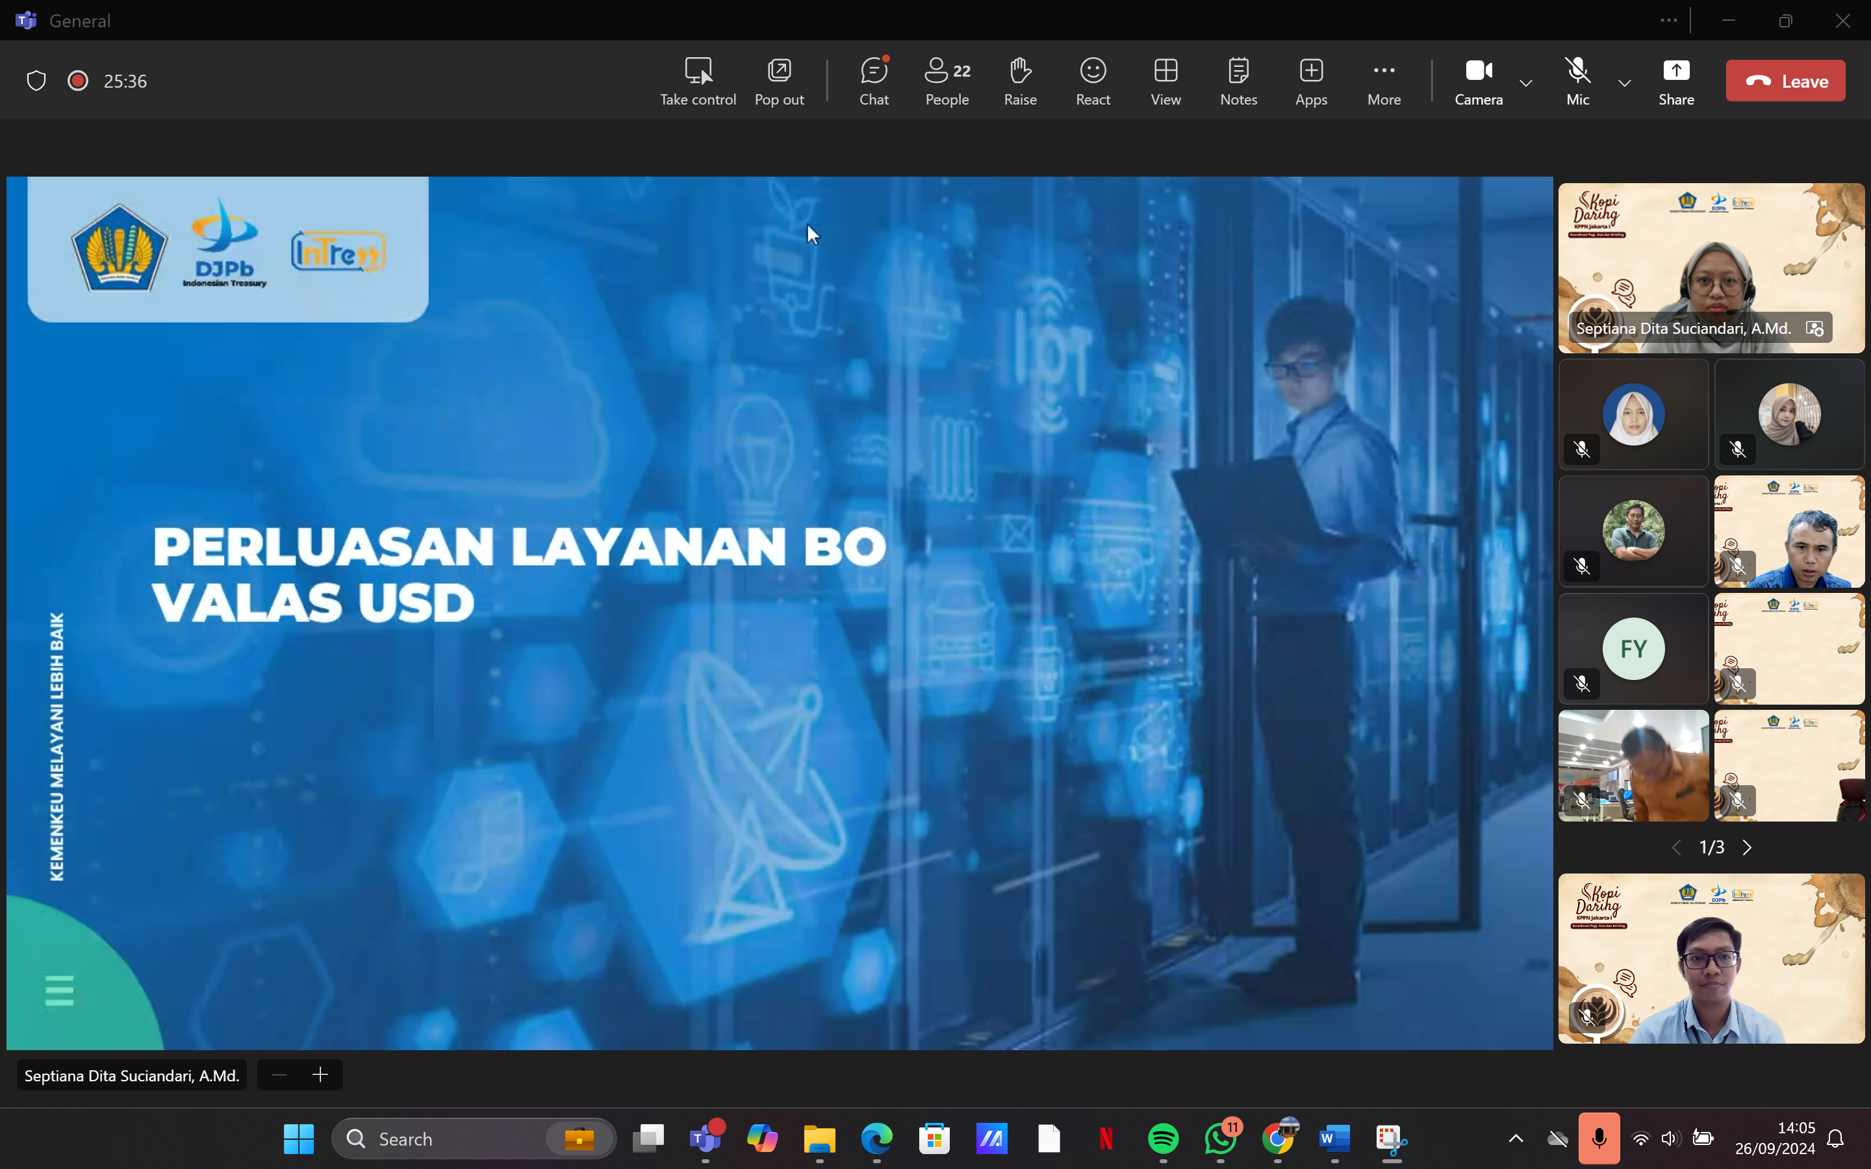Open the View layout menu
Image resolution: width=1871 pixels, height=1169 pixels.
1165,81
